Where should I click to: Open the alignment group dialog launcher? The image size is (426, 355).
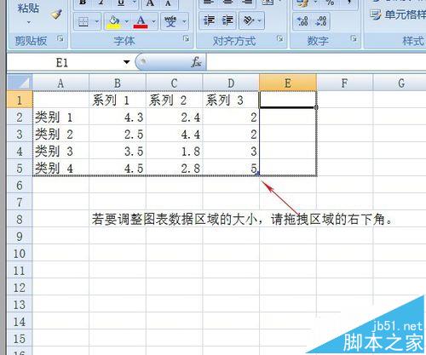[280, 38]
